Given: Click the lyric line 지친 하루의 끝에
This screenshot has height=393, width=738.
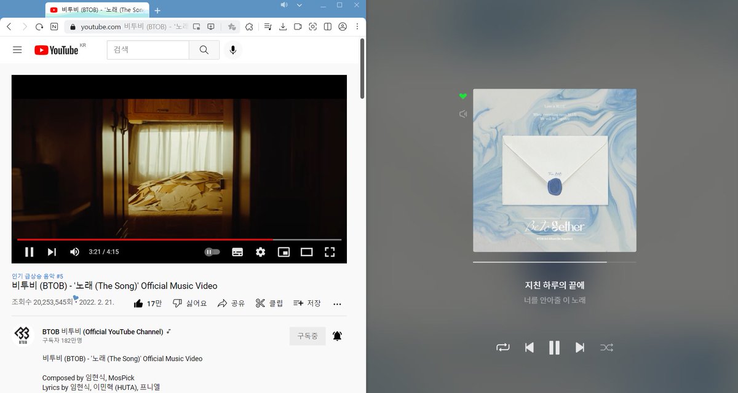Looking at the screenshot, I should point(555,285).
